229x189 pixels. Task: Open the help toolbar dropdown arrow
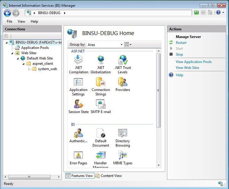tap(223, 13)
